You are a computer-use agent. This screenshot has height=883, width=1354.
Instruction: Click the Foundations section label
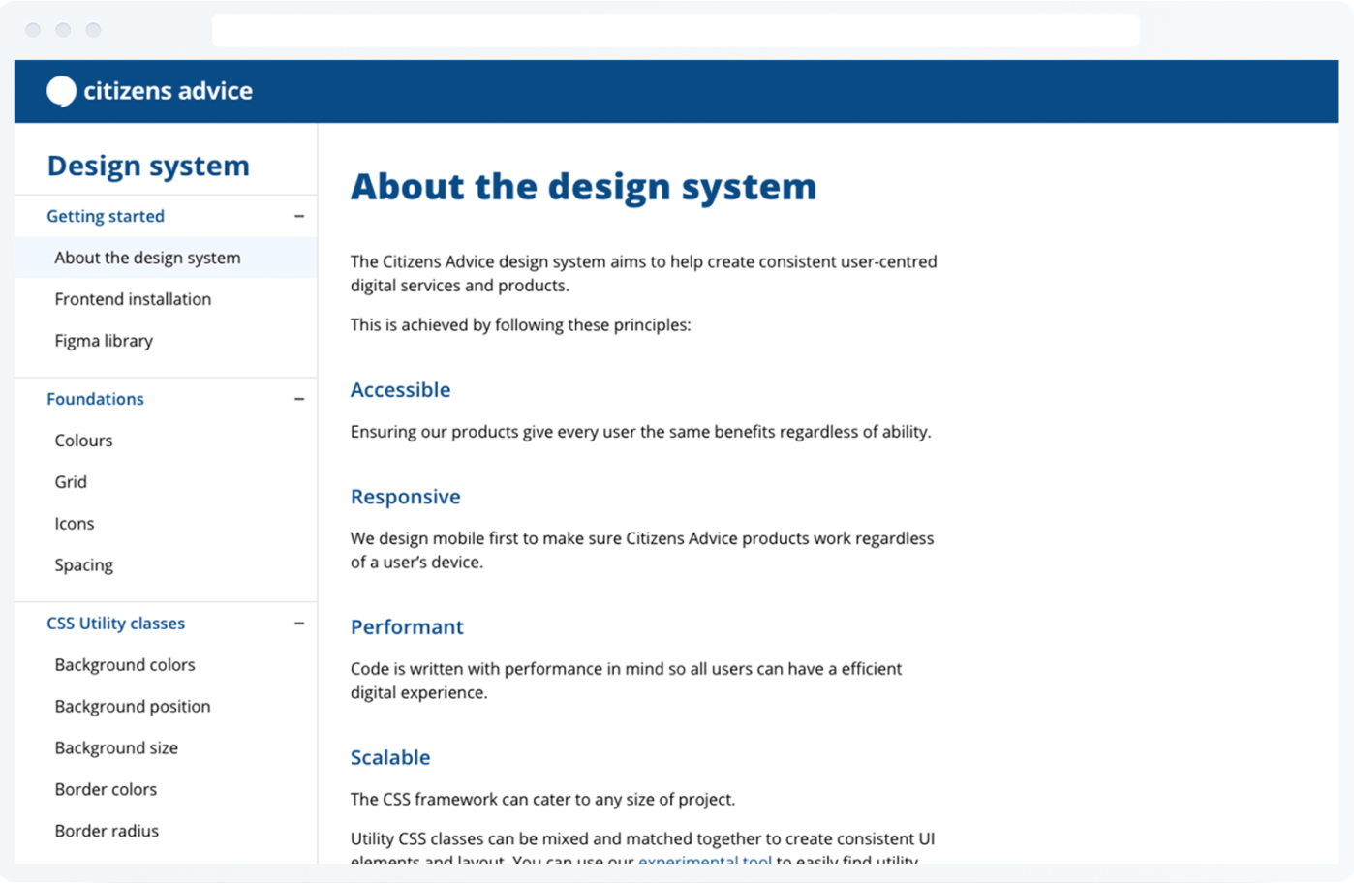(x=95, y=399)
